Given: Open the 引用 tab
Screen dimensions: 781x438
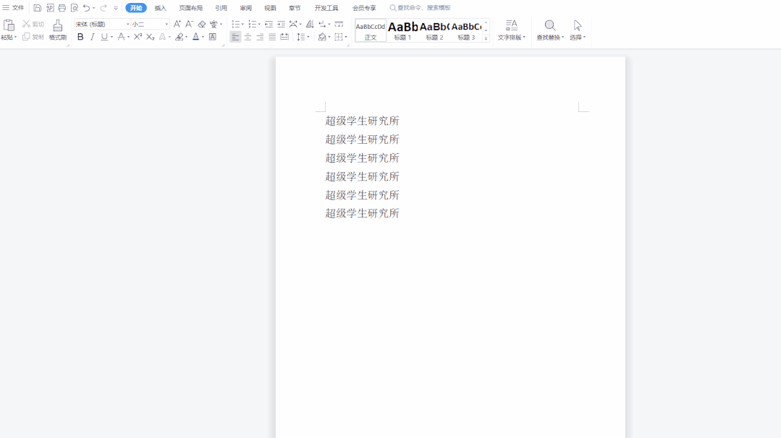Looking at the screenshot, I should pyautogui.click(x=221, y=8).
